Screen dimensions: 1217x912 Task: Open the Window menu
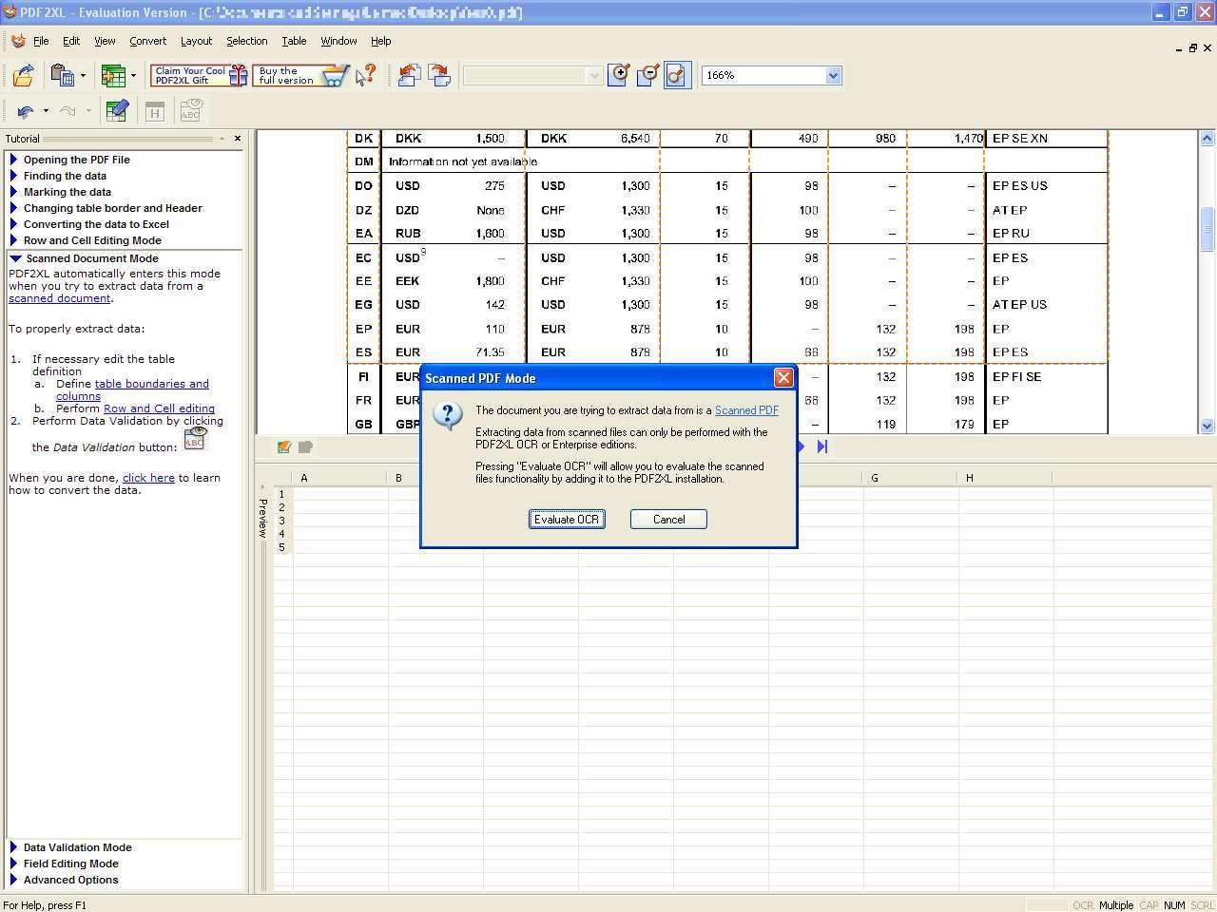tap(338, 41)
